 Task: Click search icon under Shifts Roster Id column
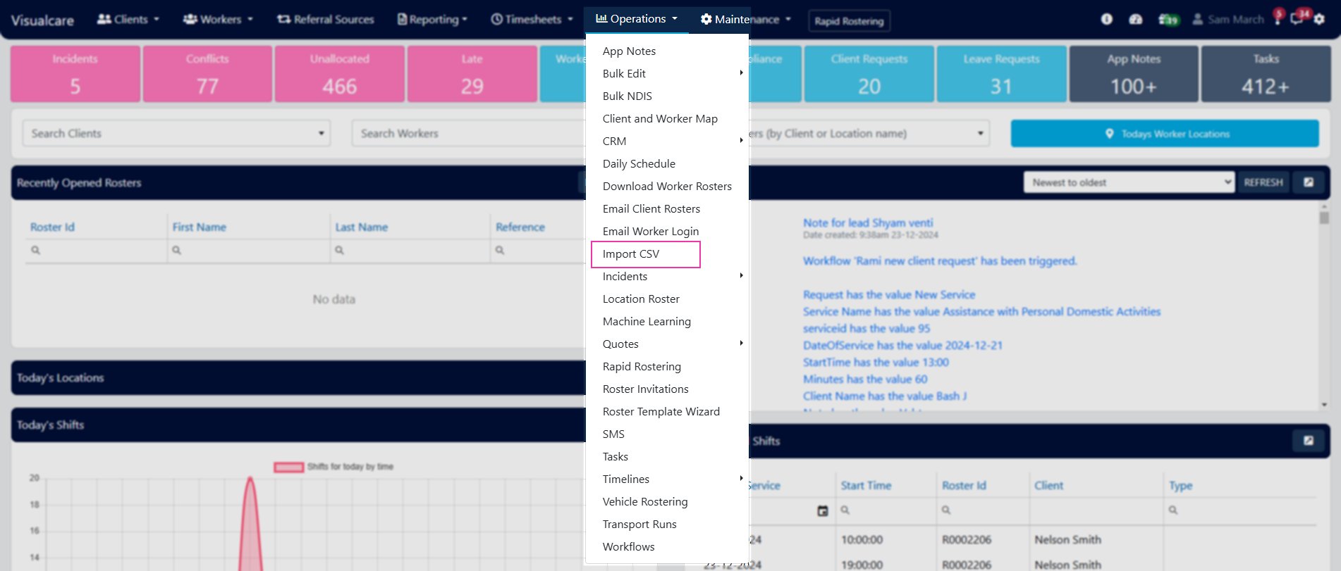946,510
